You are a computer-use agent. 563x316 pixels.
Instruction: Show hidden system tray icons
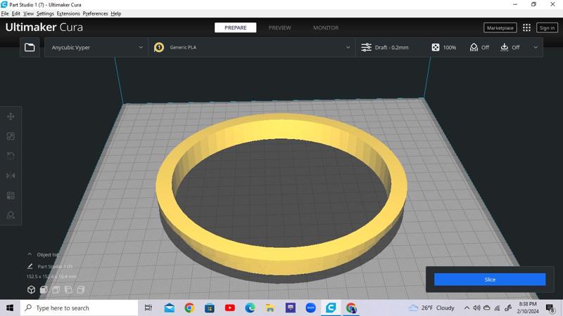467,308
